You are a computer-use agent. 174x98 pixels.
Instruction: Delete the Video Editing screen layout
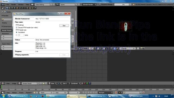coord(54,5)
